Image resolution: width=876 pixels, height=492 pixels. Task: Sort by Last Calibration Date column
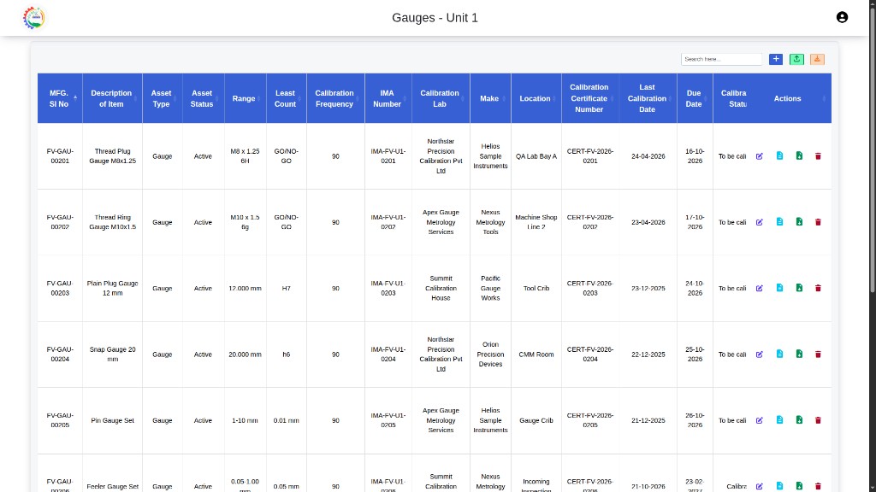(x=648, y=98)
